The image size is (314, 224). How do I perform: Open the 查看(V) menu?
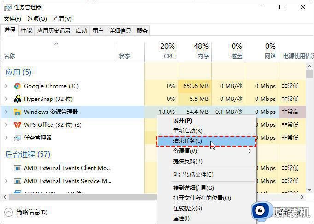tap(63, 19)
